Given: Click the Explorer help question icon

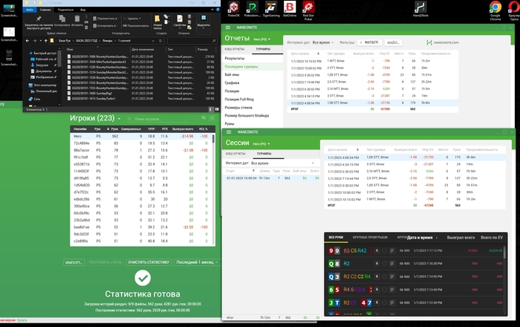Looking at the screenshot, I should (218, 10).
